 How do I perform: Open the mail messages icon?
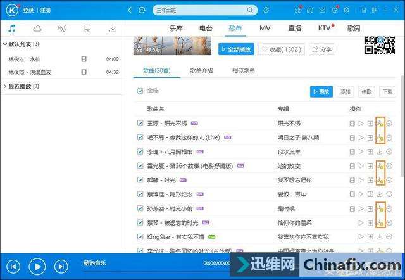coord(322,10)
